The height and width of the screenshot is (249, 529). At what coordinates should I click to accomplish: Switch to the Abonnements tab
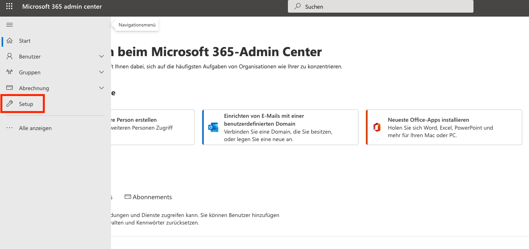(148, 197)
